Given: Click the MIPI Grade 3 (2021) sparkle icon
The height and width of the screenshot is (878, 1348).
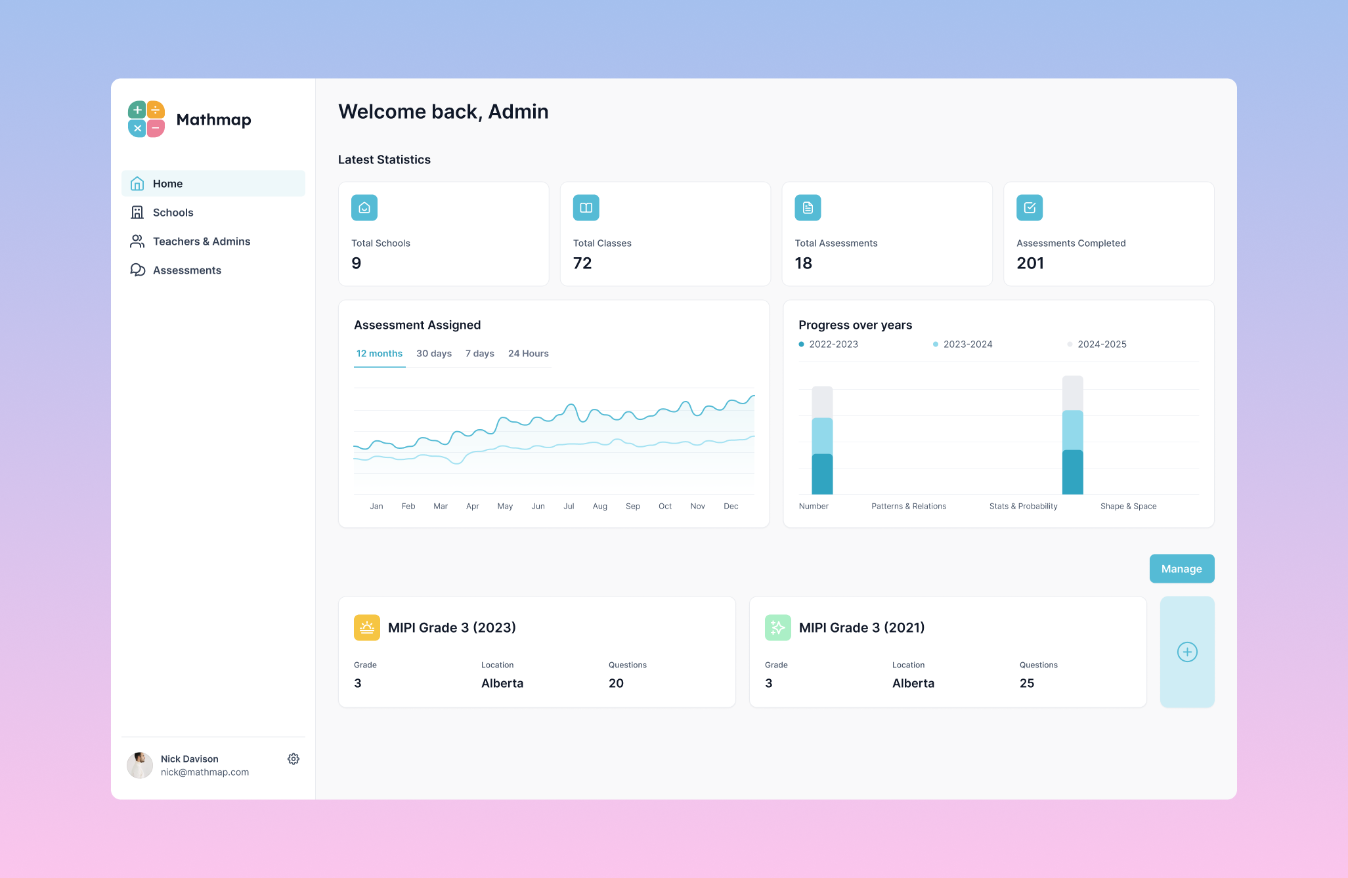Looking at the screenshot, I should [x=778, y=627].
